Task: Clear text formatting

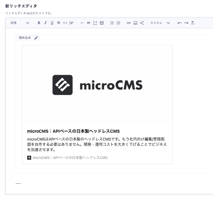Action: tap(193, 23)
